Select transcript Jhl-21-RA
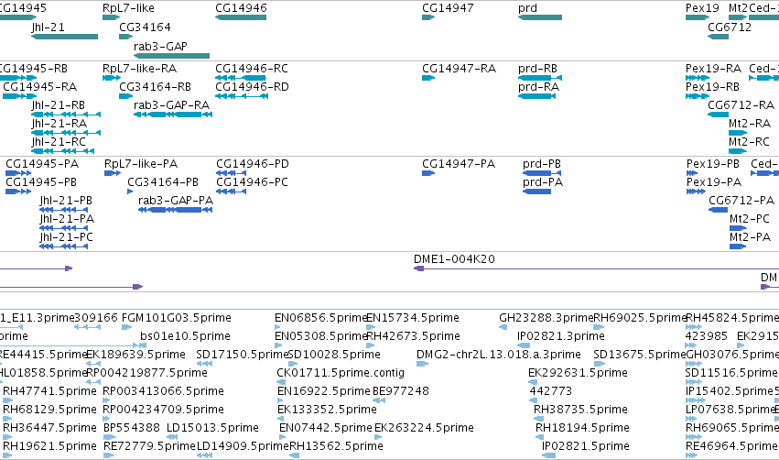Screen dimensions: 779x460 point(66,133)
